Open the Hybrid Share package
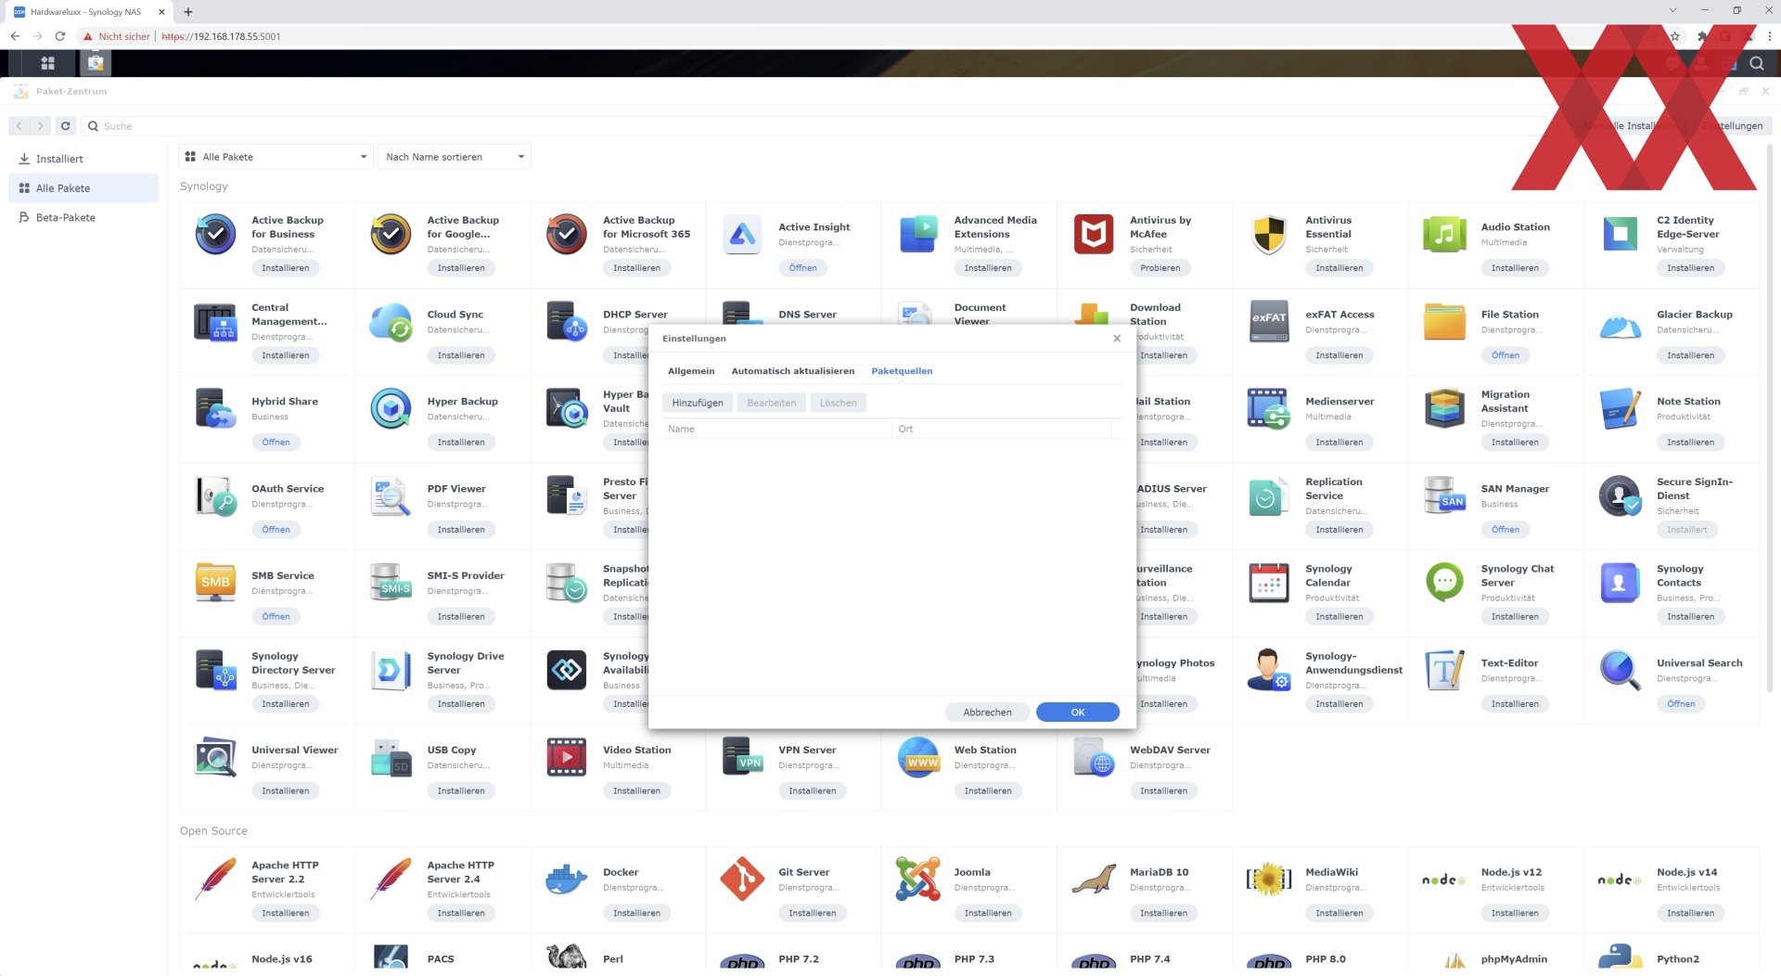Image resolution: width=1781 pixels, height=976 pixels. 275,443
